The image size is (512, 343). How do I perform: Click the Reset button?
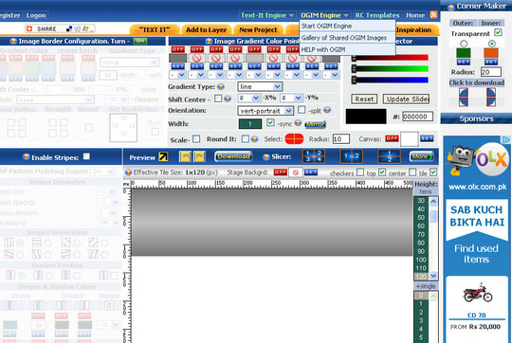tap(364, 99)
